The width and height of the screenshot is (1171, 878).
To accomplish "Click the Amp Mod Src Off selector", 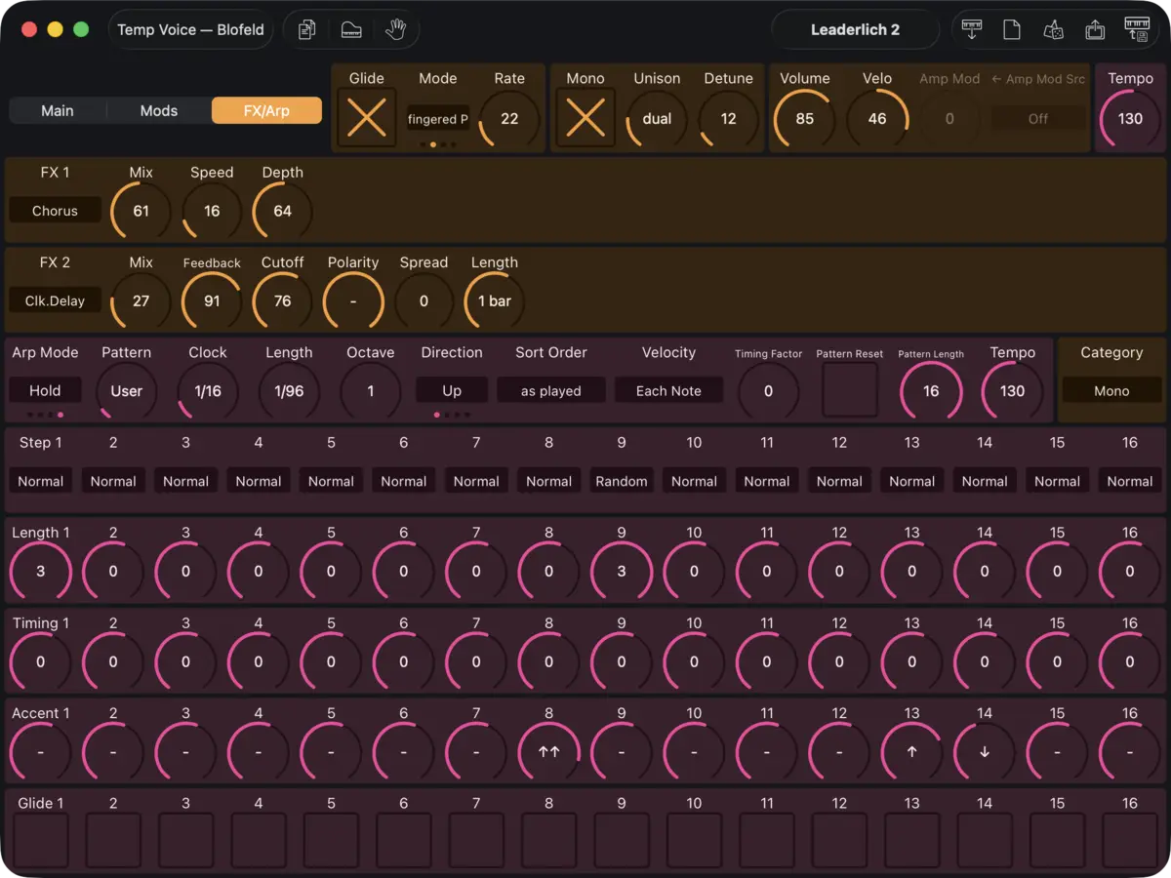I will coord(1038,118).
